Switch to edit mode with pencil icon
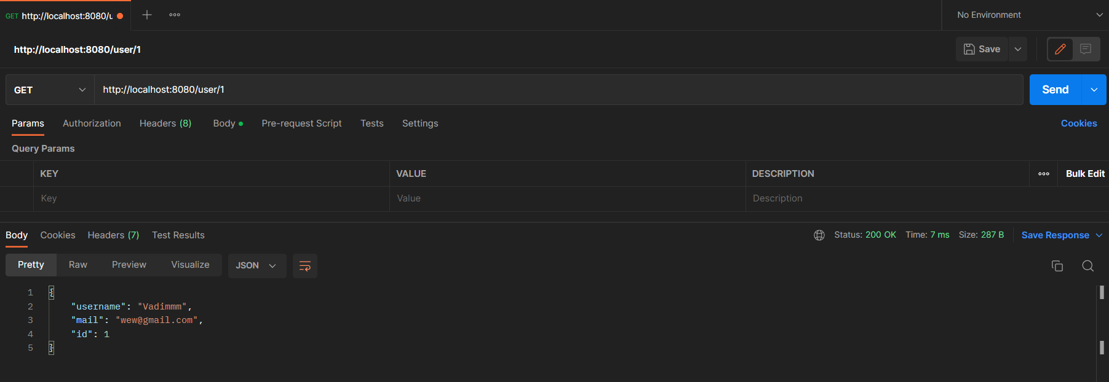This screenshot has width=1109, height=382. [1060, 49]
